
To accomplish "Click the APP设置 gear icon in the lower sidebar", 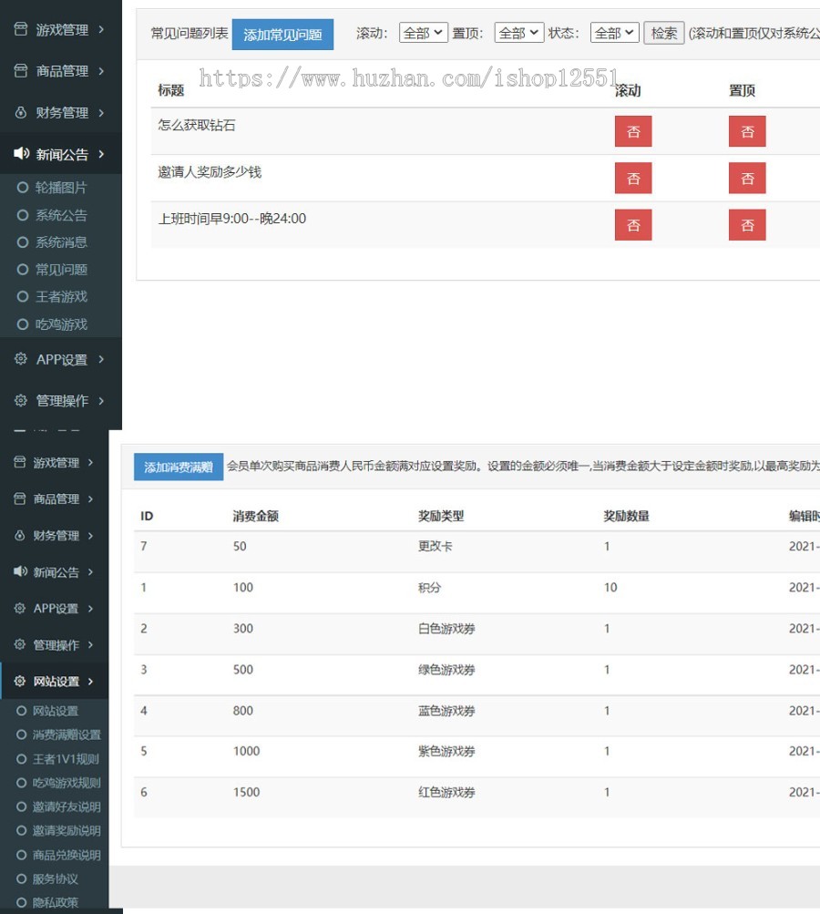I will tap(20, 608).
